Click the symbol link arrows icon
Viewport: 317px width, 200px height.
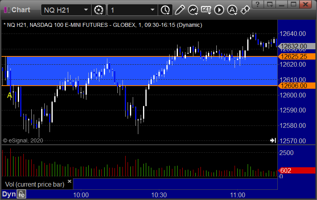tap(245, 10)
